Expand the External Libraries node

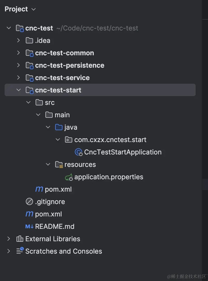(9, 239)
